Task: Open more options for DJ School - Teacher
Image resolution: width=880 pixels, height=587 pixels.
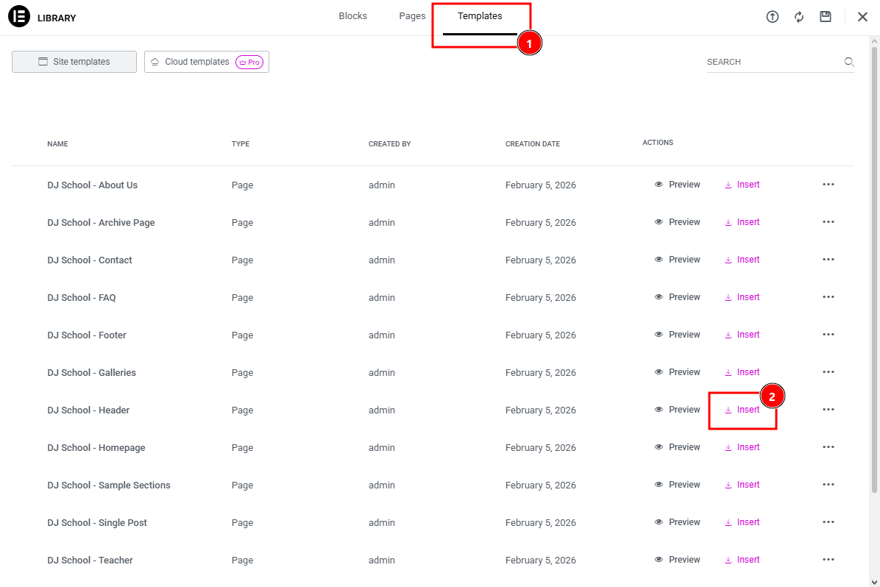Action: pyautogui.click(x=828, y=560)
